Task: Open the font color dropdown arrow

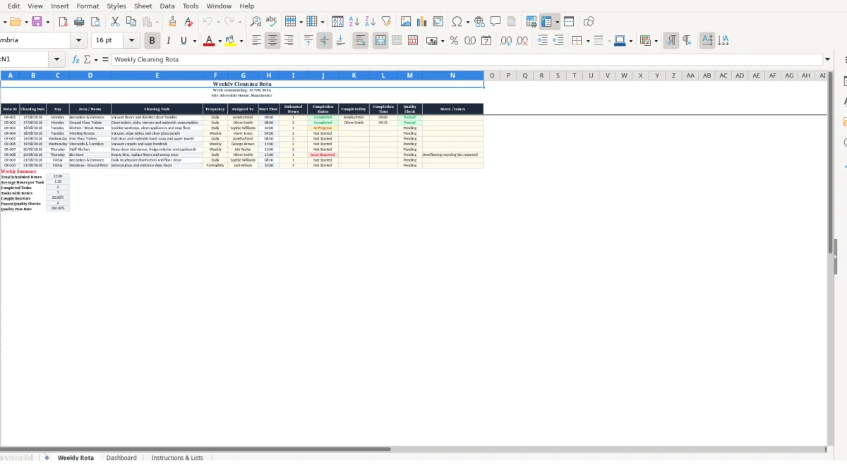Action: point(220,41)
